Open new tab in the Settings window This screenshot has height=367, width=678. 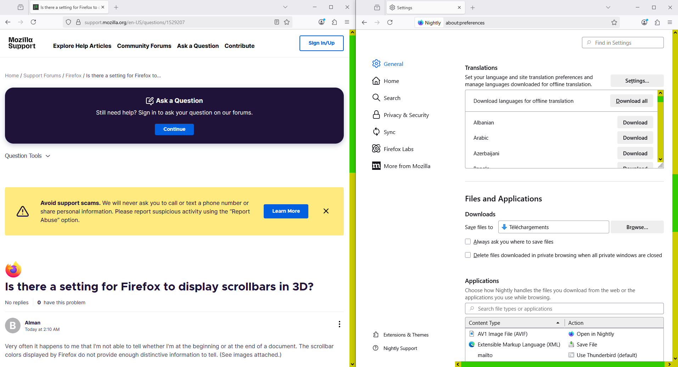click(472, 7)
